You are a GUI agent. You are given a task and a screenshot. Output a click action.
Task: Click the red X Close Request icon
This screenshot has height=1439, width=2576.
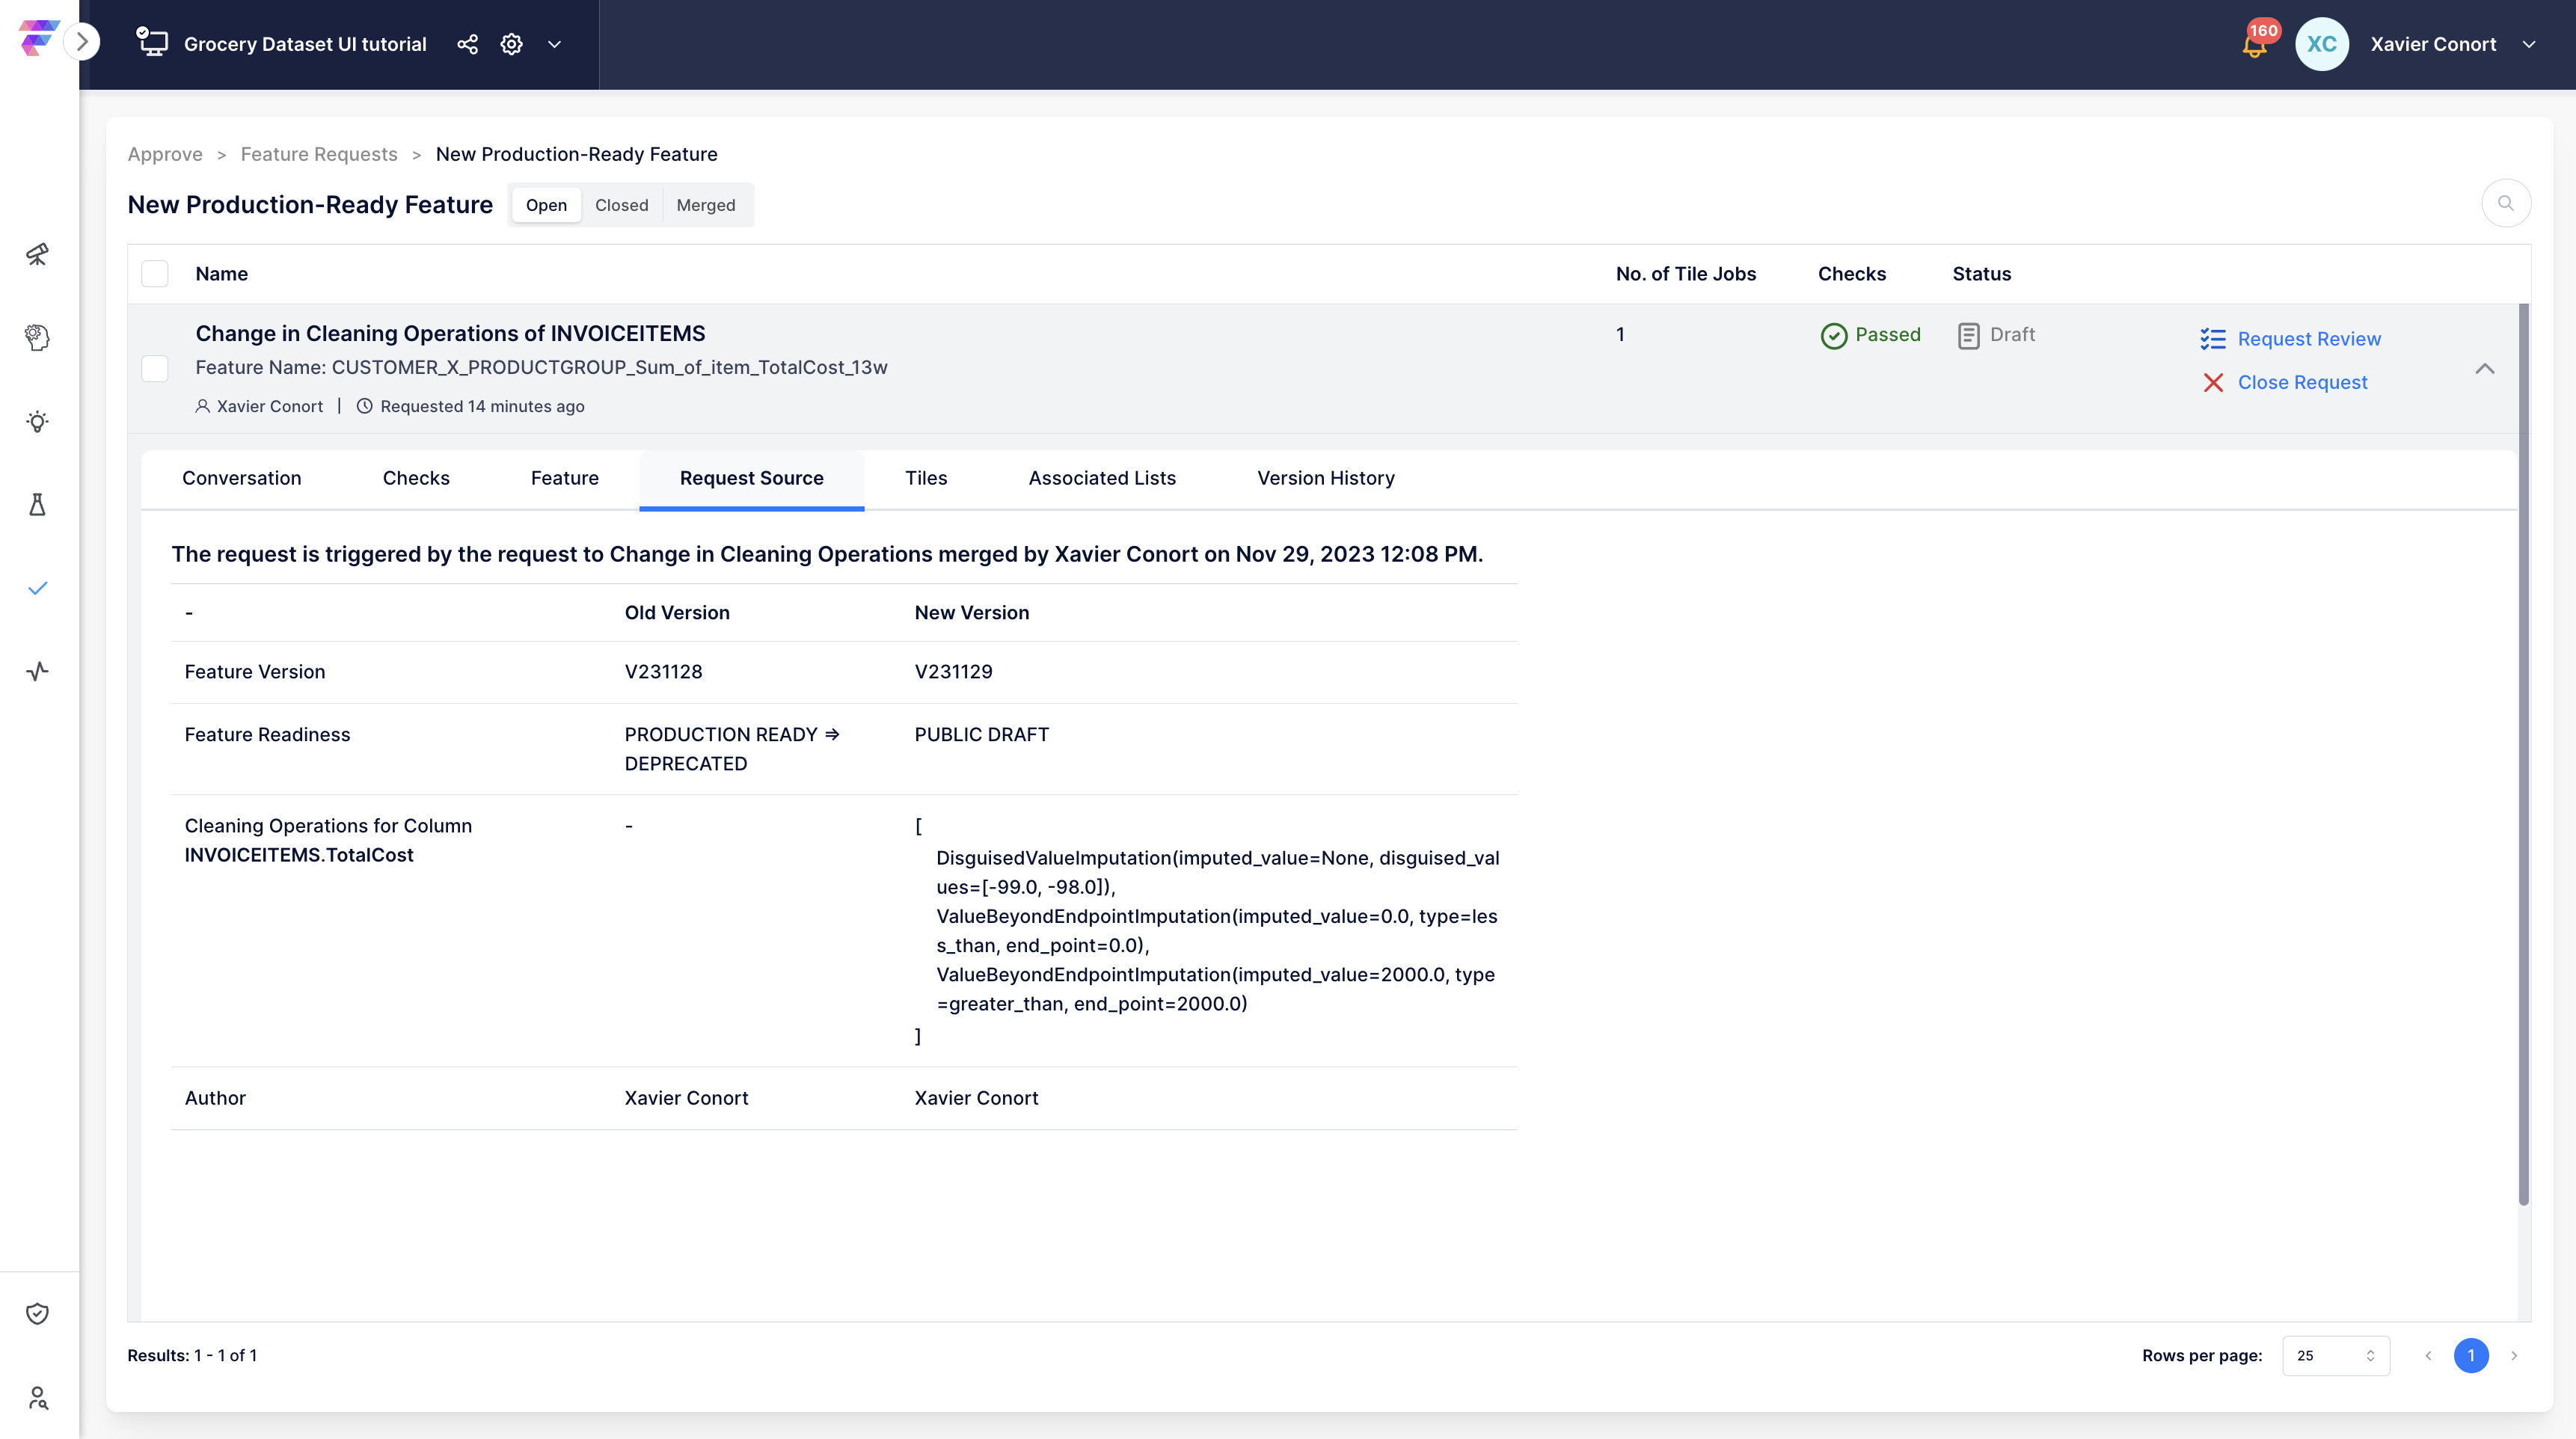(x=2213, y=383)
